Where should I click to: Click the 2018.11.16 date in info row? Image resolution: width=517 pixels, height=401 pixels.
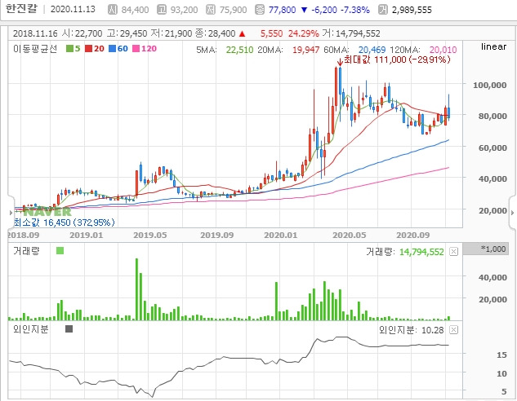(35, 33)
